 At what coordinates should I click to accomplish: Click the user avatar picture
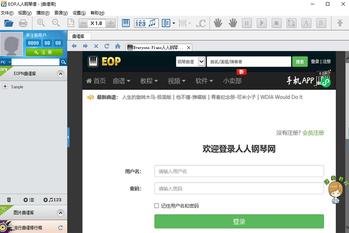point(12,44)
